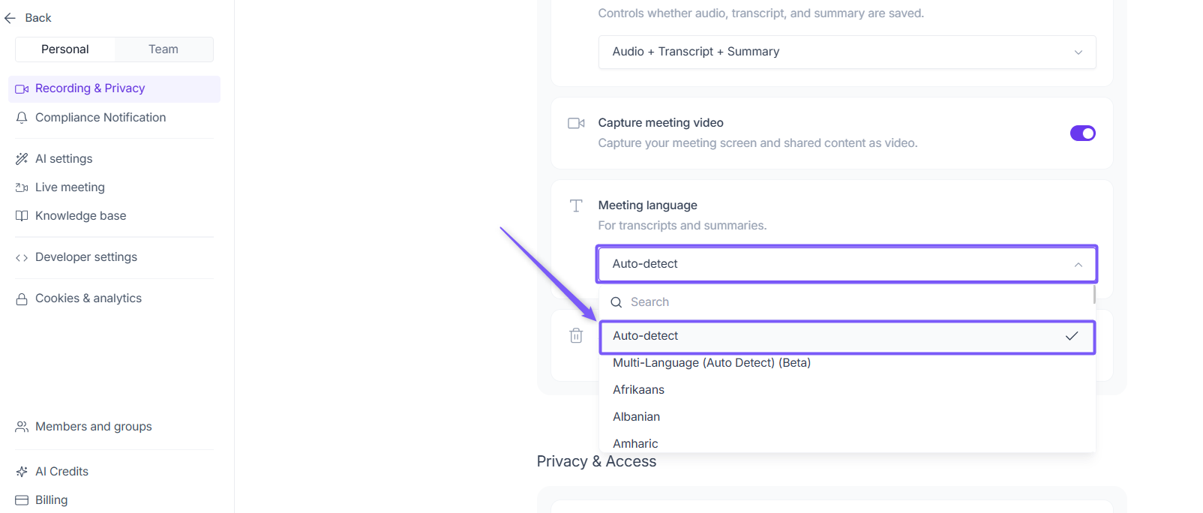
Task: Go back using the Back link
Action: pos(28,18)
